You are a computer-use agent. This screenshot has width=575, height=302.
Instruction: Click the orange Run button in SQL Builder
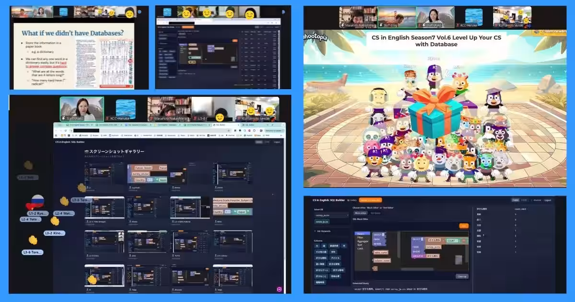463,225
